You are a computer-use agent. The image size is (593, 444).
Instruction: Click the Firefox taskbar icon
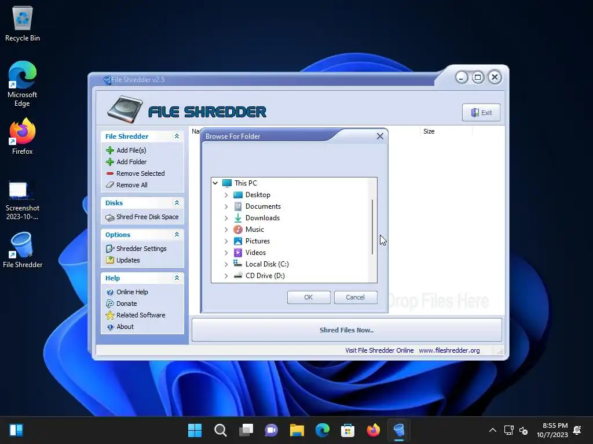374,430
